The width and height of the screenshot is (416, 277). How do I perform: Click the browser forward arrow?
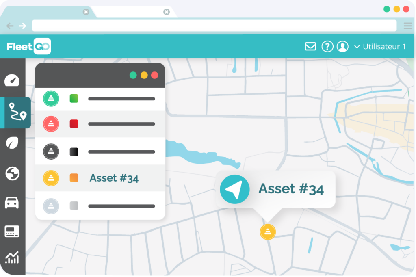pos(23,26)
